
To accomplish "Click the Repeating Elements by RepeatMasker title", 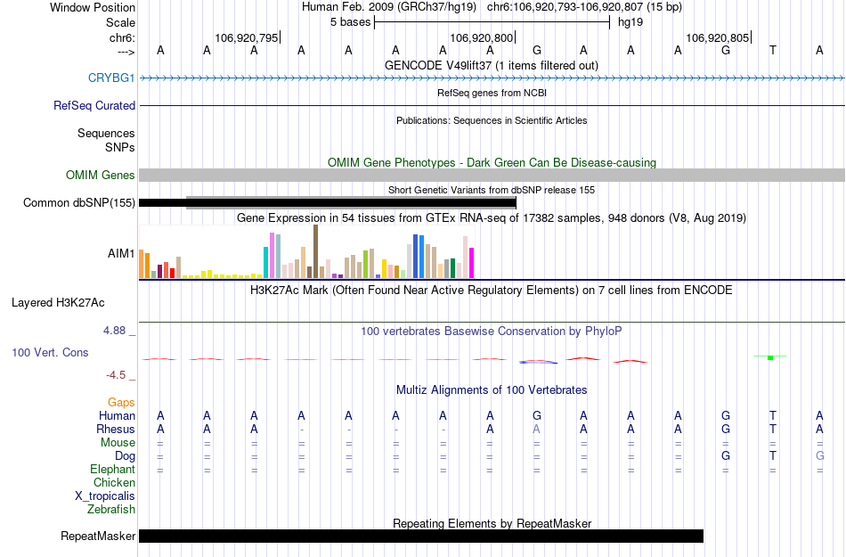I will (492, 523).
